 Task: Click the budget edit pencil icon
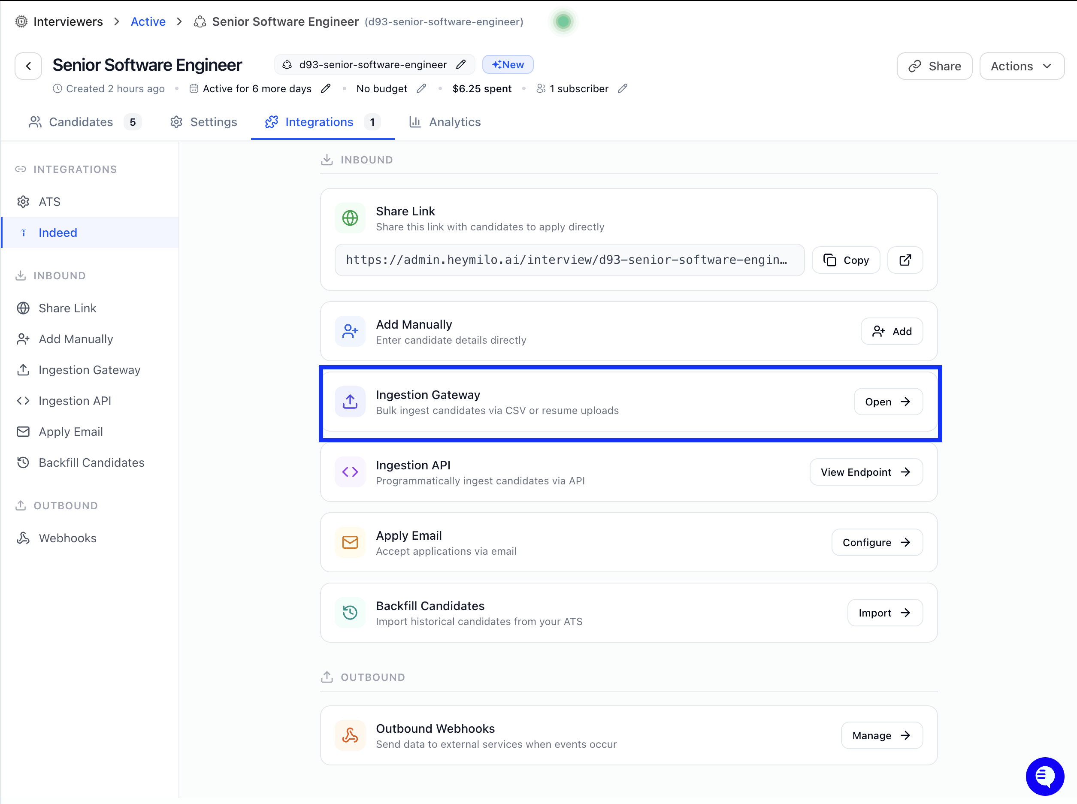pos(421,88)
